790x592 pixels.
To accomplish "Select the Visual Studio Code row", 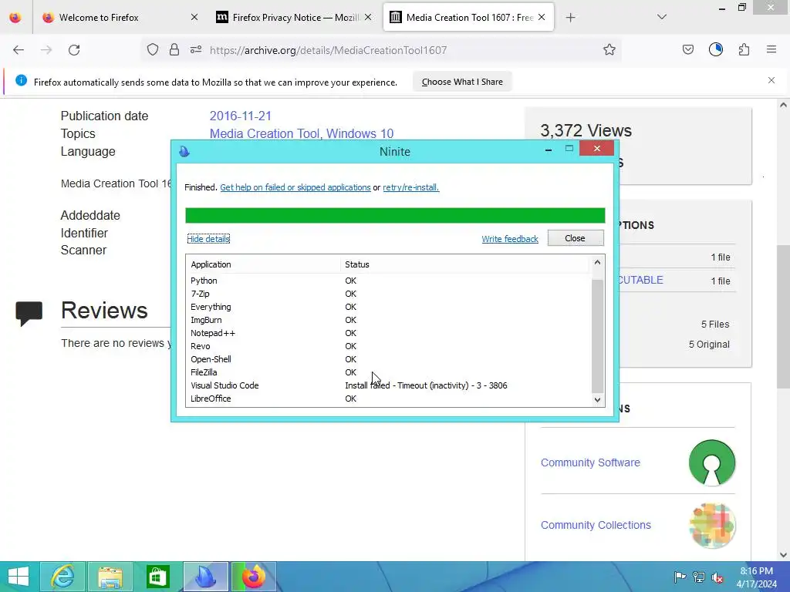I will pos(388,385).
